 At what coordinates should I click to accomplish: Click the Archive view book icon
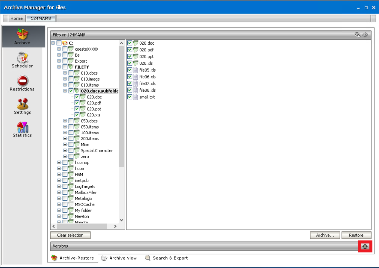coord(104,258)
